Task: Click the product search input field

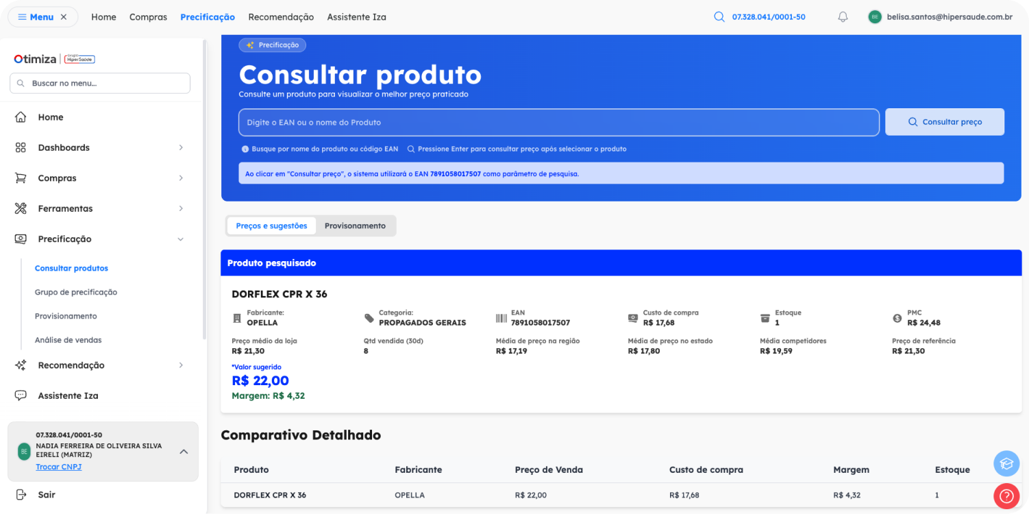Action: point(558,122)
